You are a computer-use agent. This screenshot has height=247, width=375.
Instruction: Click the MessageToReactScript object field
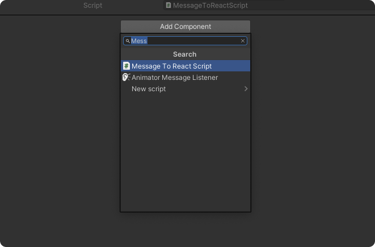click(210, 5)
